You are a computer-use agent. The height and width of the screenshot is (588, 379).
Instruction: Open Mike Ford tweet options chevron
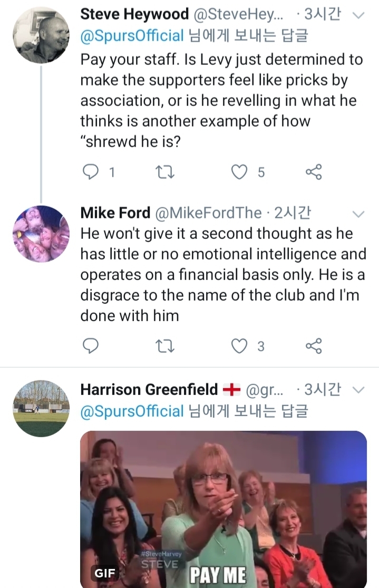[x=358, y=214]
